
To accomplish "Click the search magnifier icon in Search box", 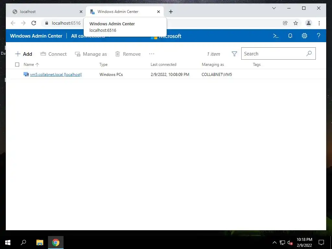I will click(x=309, y=53).
